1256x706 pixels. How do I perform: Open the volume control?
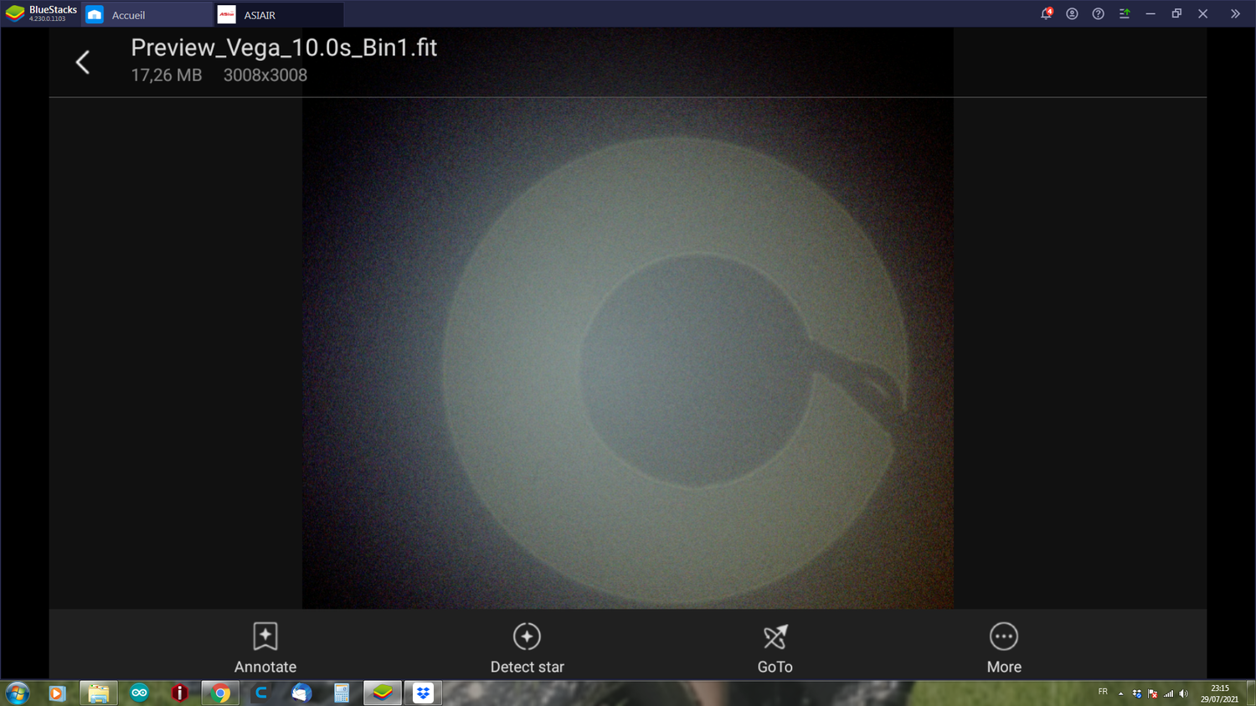(x=1183, y=693)
